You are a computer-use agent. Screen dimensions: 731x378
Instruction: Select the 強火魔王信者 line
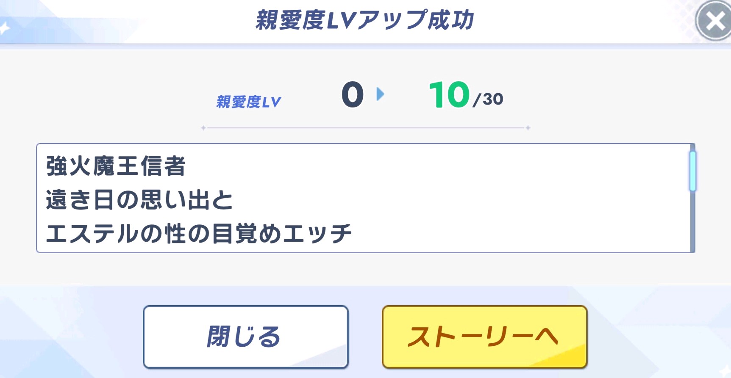(116, 166)
